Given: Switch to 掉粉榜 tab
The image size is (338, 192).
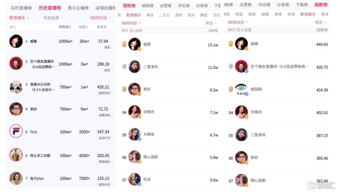Looking at the screenshot, I should (148, 6).
